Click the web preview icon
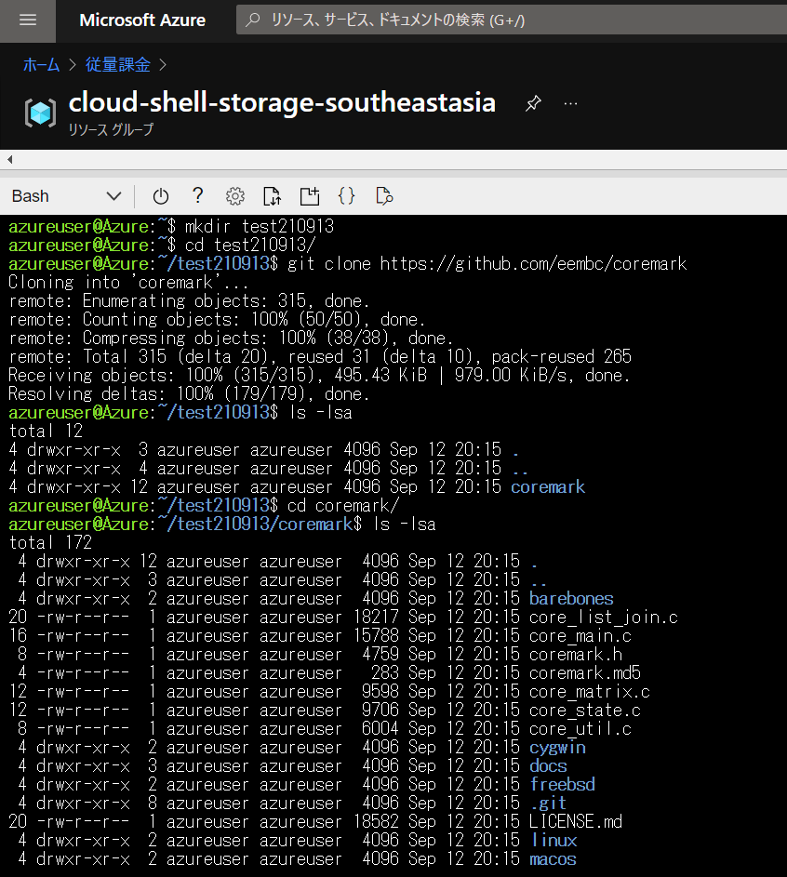Viewport: 787px width, 877px height. tap(384, 196)
